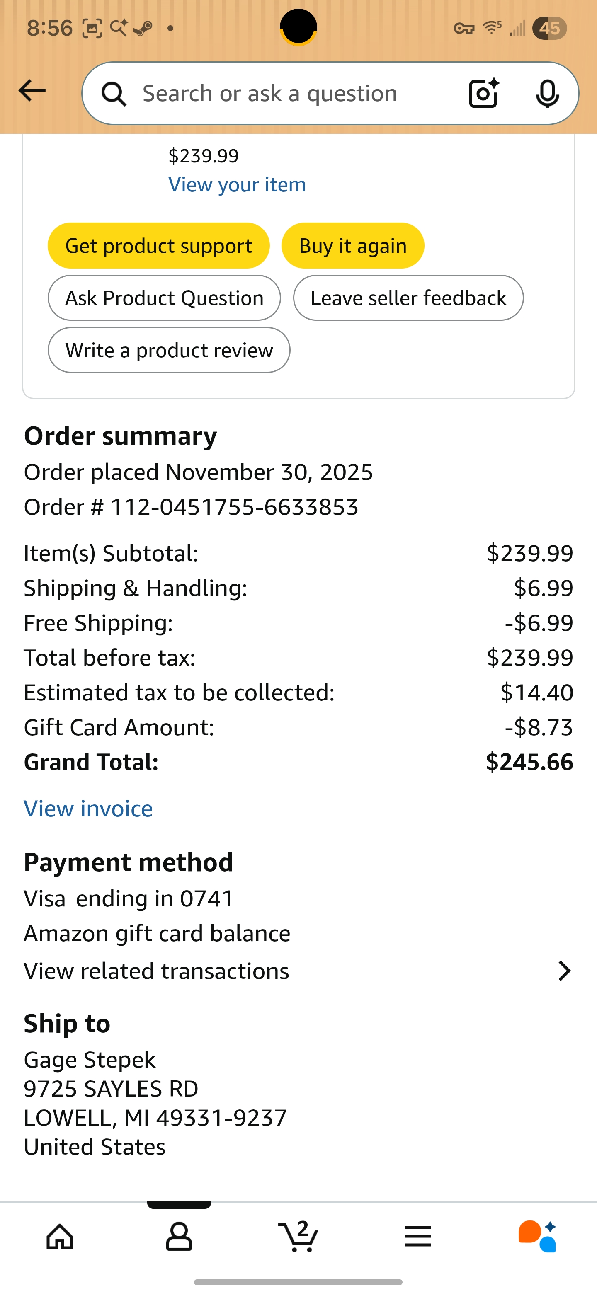Open camera lens visual search
The height and width of the screenshot is (1293, 597).
click(x=483, y=93)
